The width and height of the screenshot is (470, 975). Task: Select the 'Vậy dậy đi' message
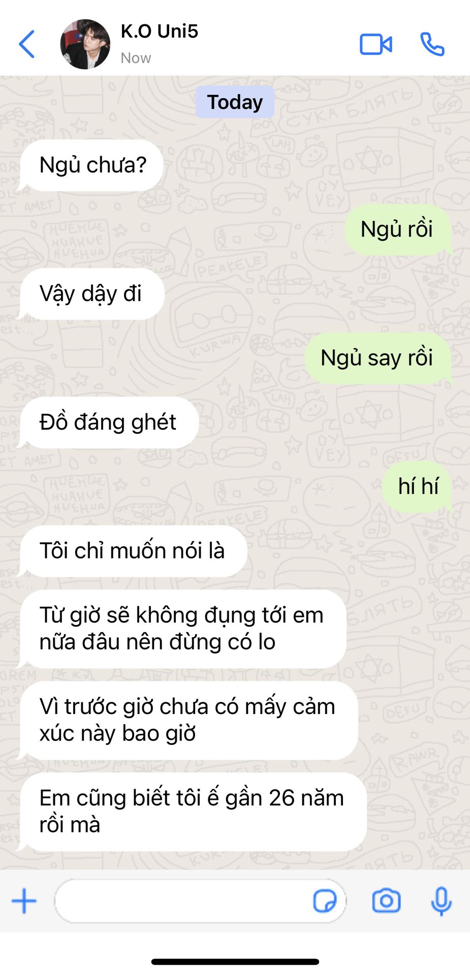[x=92, y=294]
